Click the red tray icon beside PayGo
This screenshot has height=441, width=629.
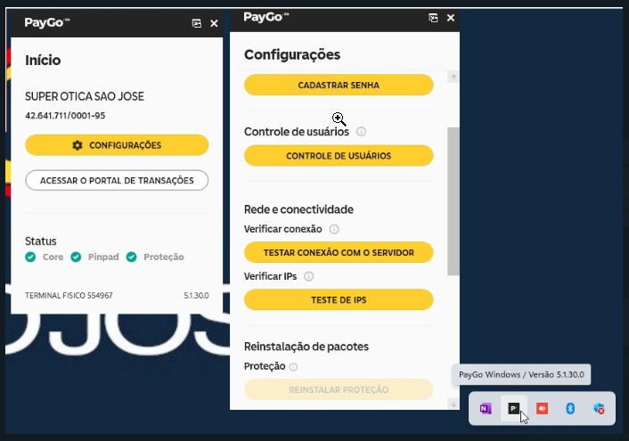[542, 408]
